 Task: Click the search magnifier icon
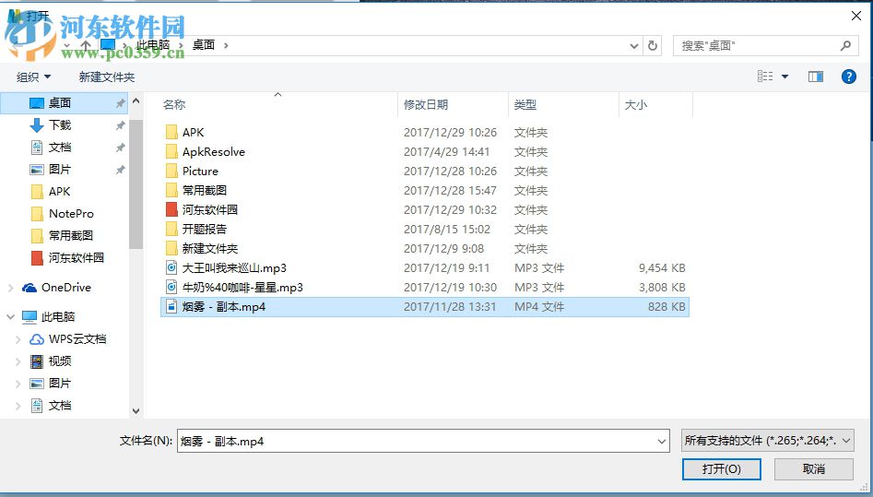(845, 46)
